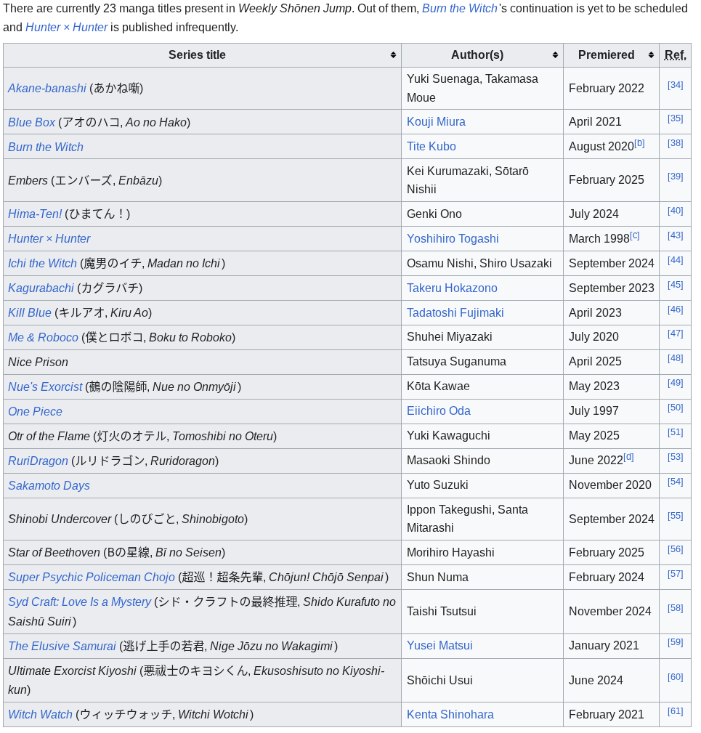701x733 pixels.
Task: Open author Takeru Hokazono's page
Action: [452, 288]
